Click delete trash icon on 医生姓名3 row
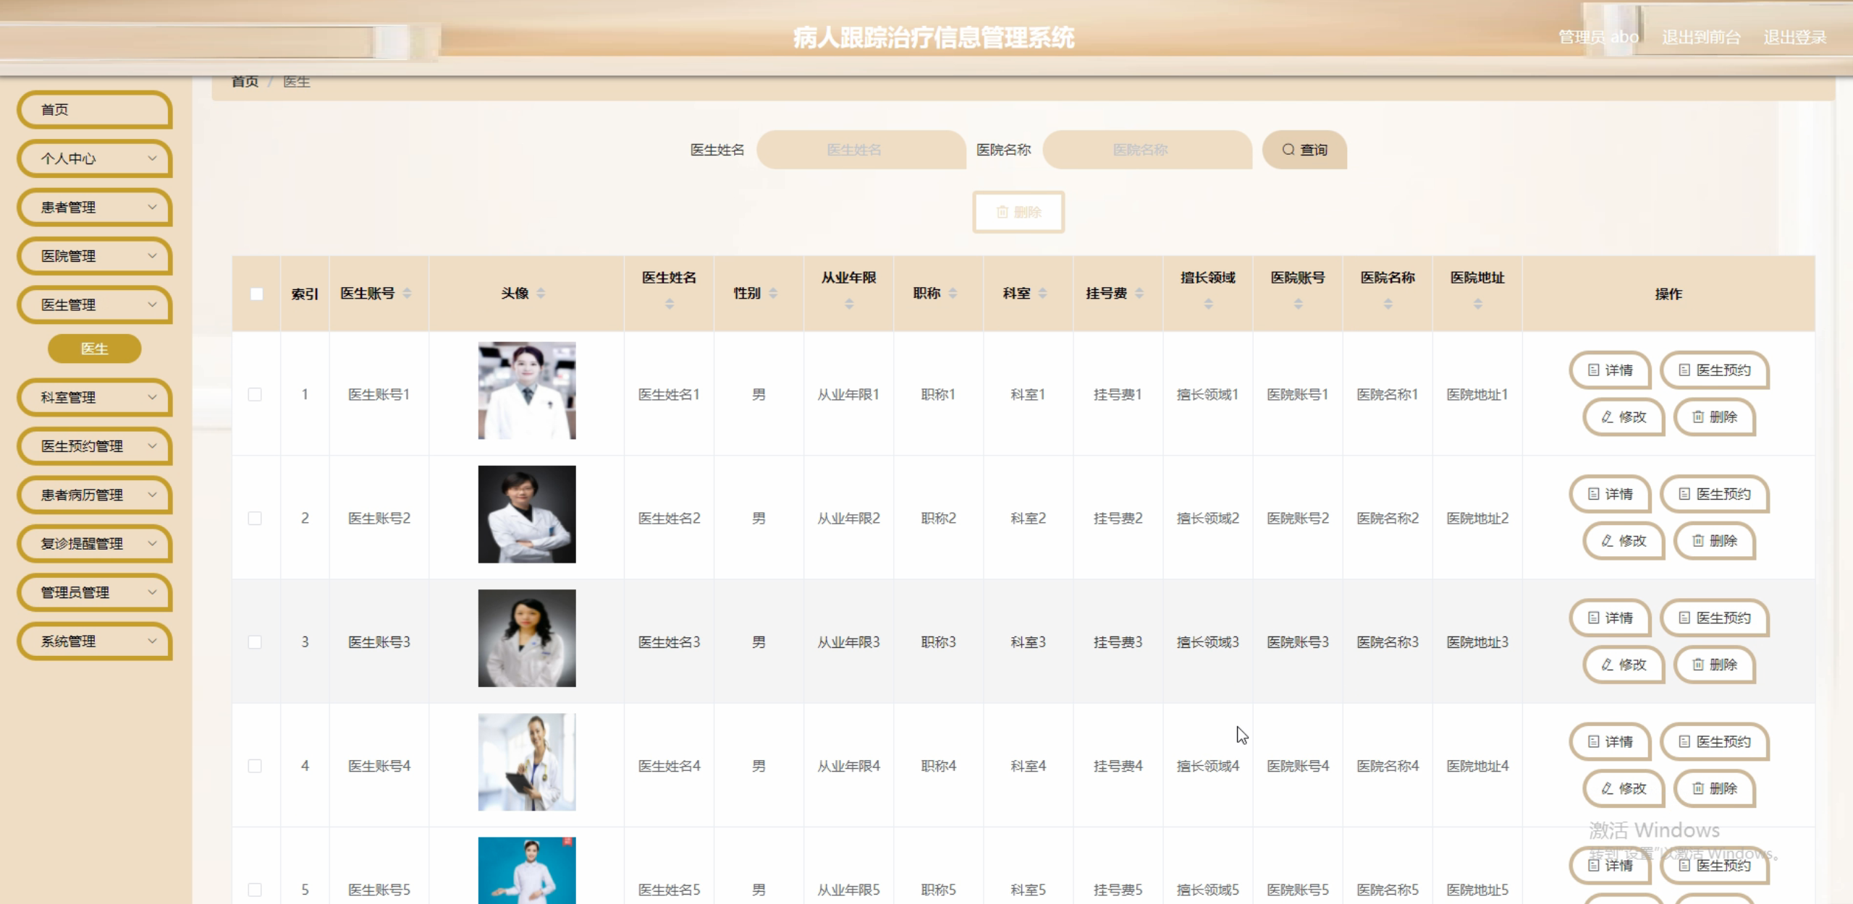 pyautogui.click(x=1697, y=665)
